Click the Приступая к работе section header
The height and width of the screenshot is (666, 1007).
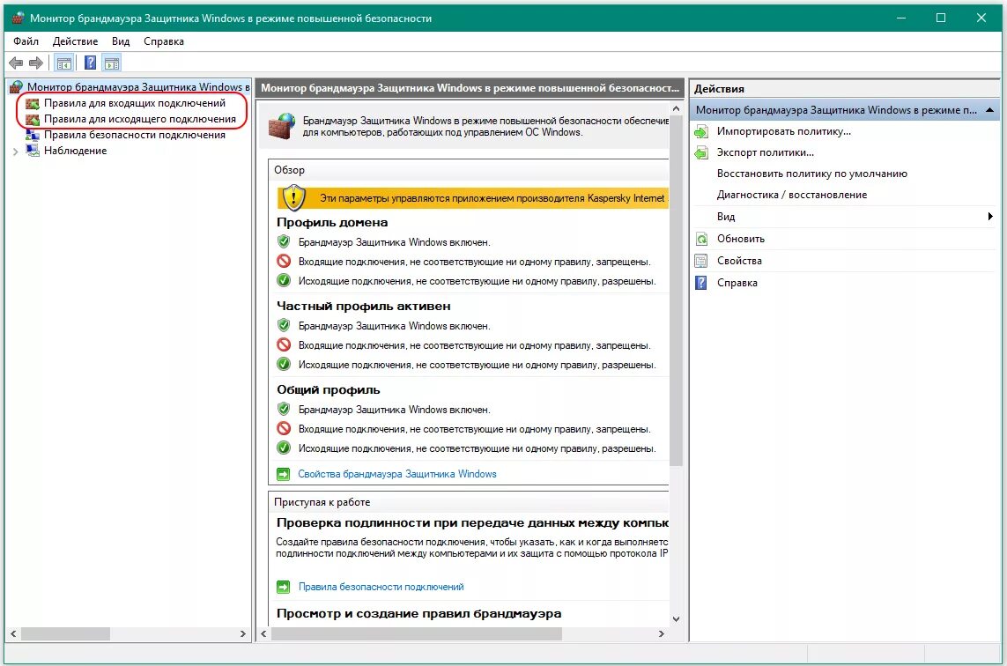[469, 502]
